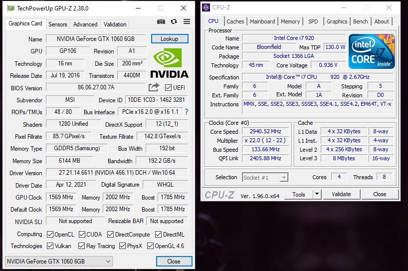Viewport: 408px width, 271px height.
Task: Toggle the Ray Tracing checkbox
Action: (81, 246)
